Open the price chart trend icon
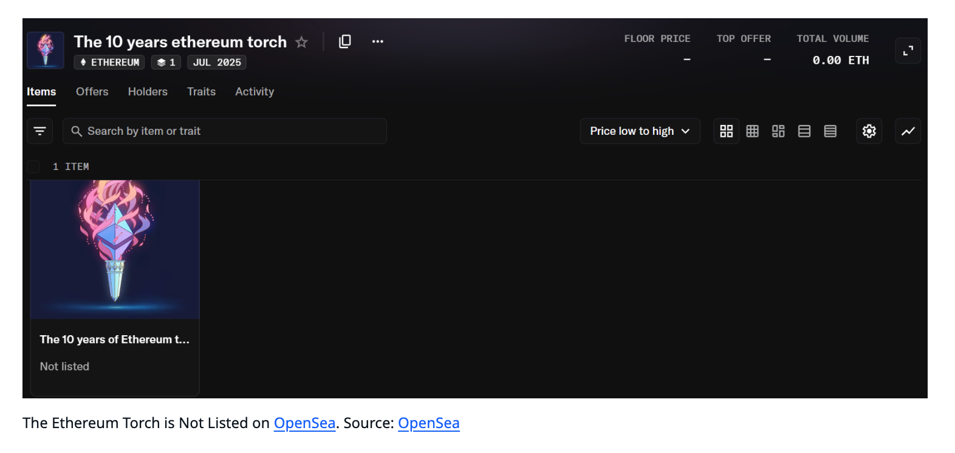The image size is (955, 453). coord(908,131)
